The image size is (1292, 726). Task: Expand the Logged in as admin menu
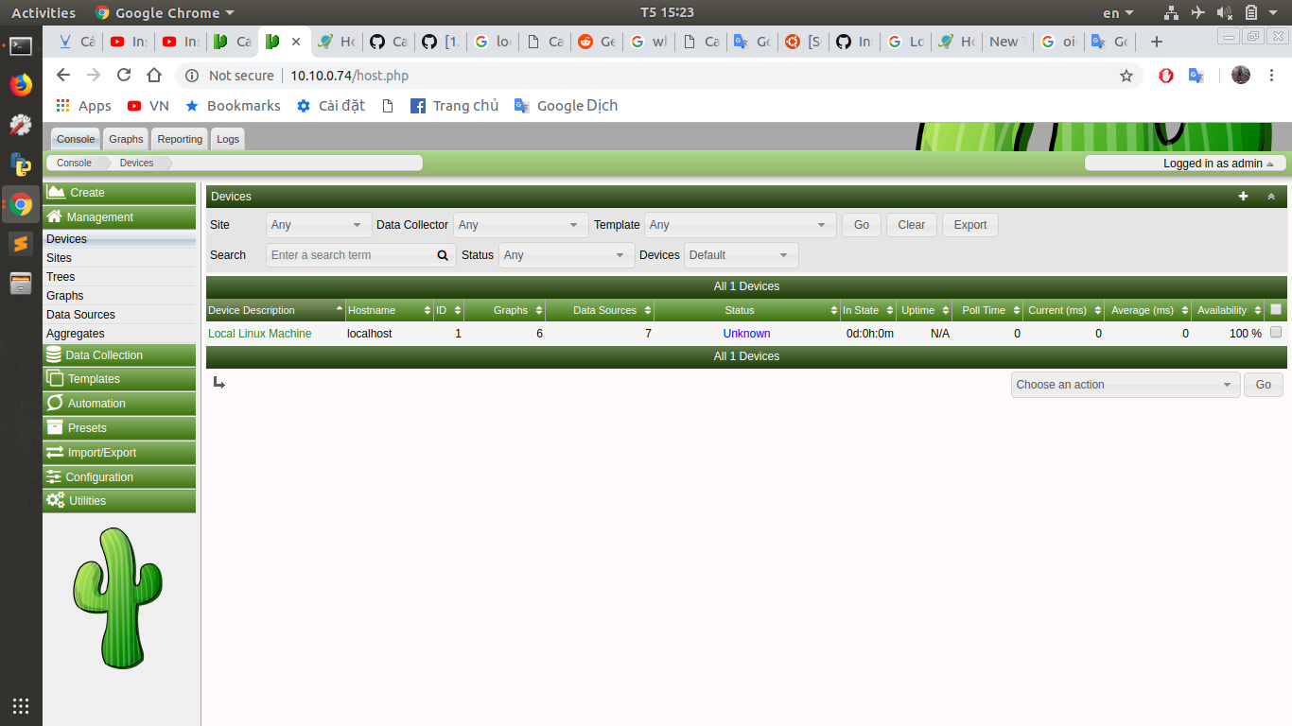coord(1216,163)
